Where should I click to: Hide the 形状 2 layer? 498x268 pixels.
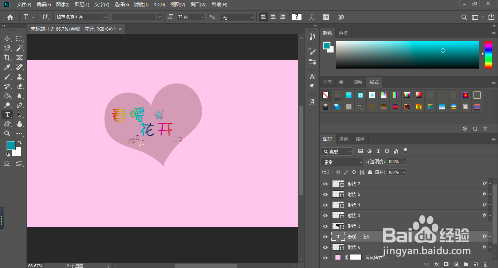click(x=326, y=184)
